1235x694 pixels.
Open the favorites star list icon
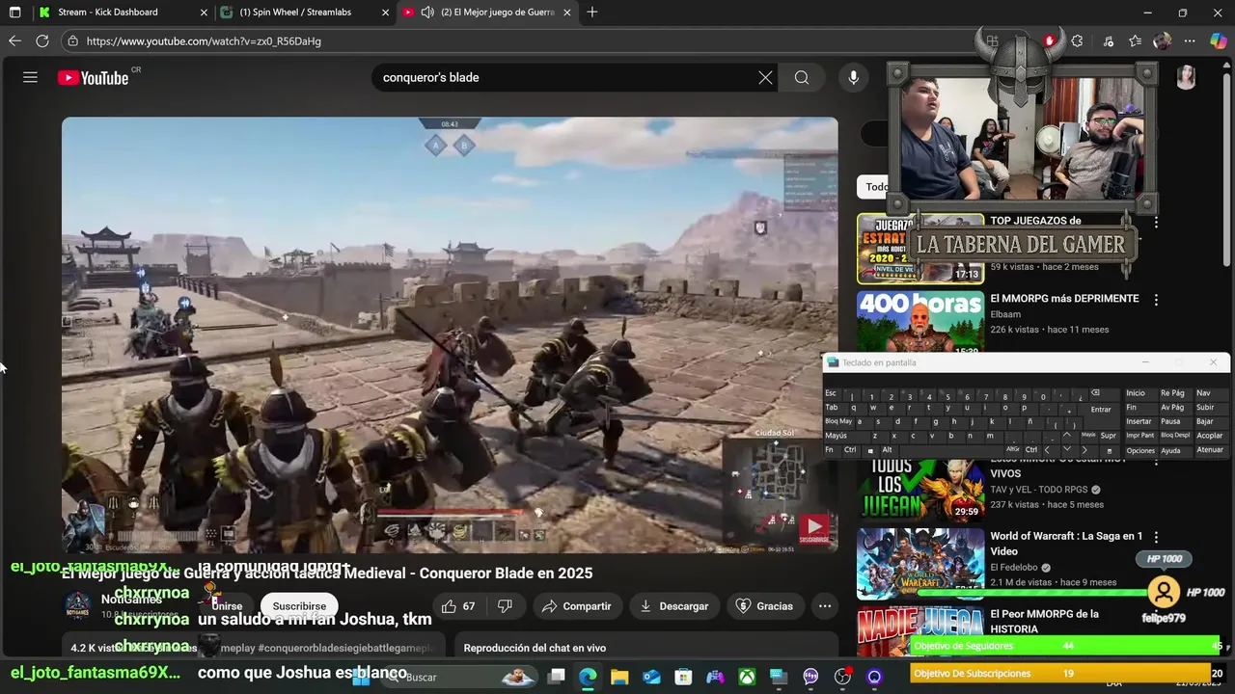(1136, 41)
